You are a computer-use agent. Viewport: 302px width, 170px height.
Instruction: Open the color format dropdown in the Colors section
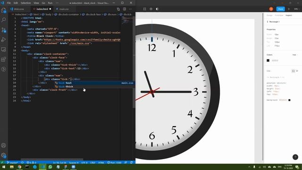(x=295, y=55)
